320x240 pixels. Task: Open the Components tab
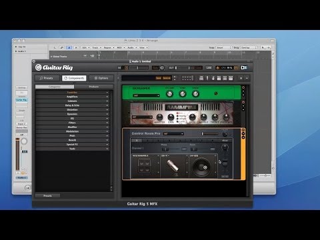tap(74, 78)
